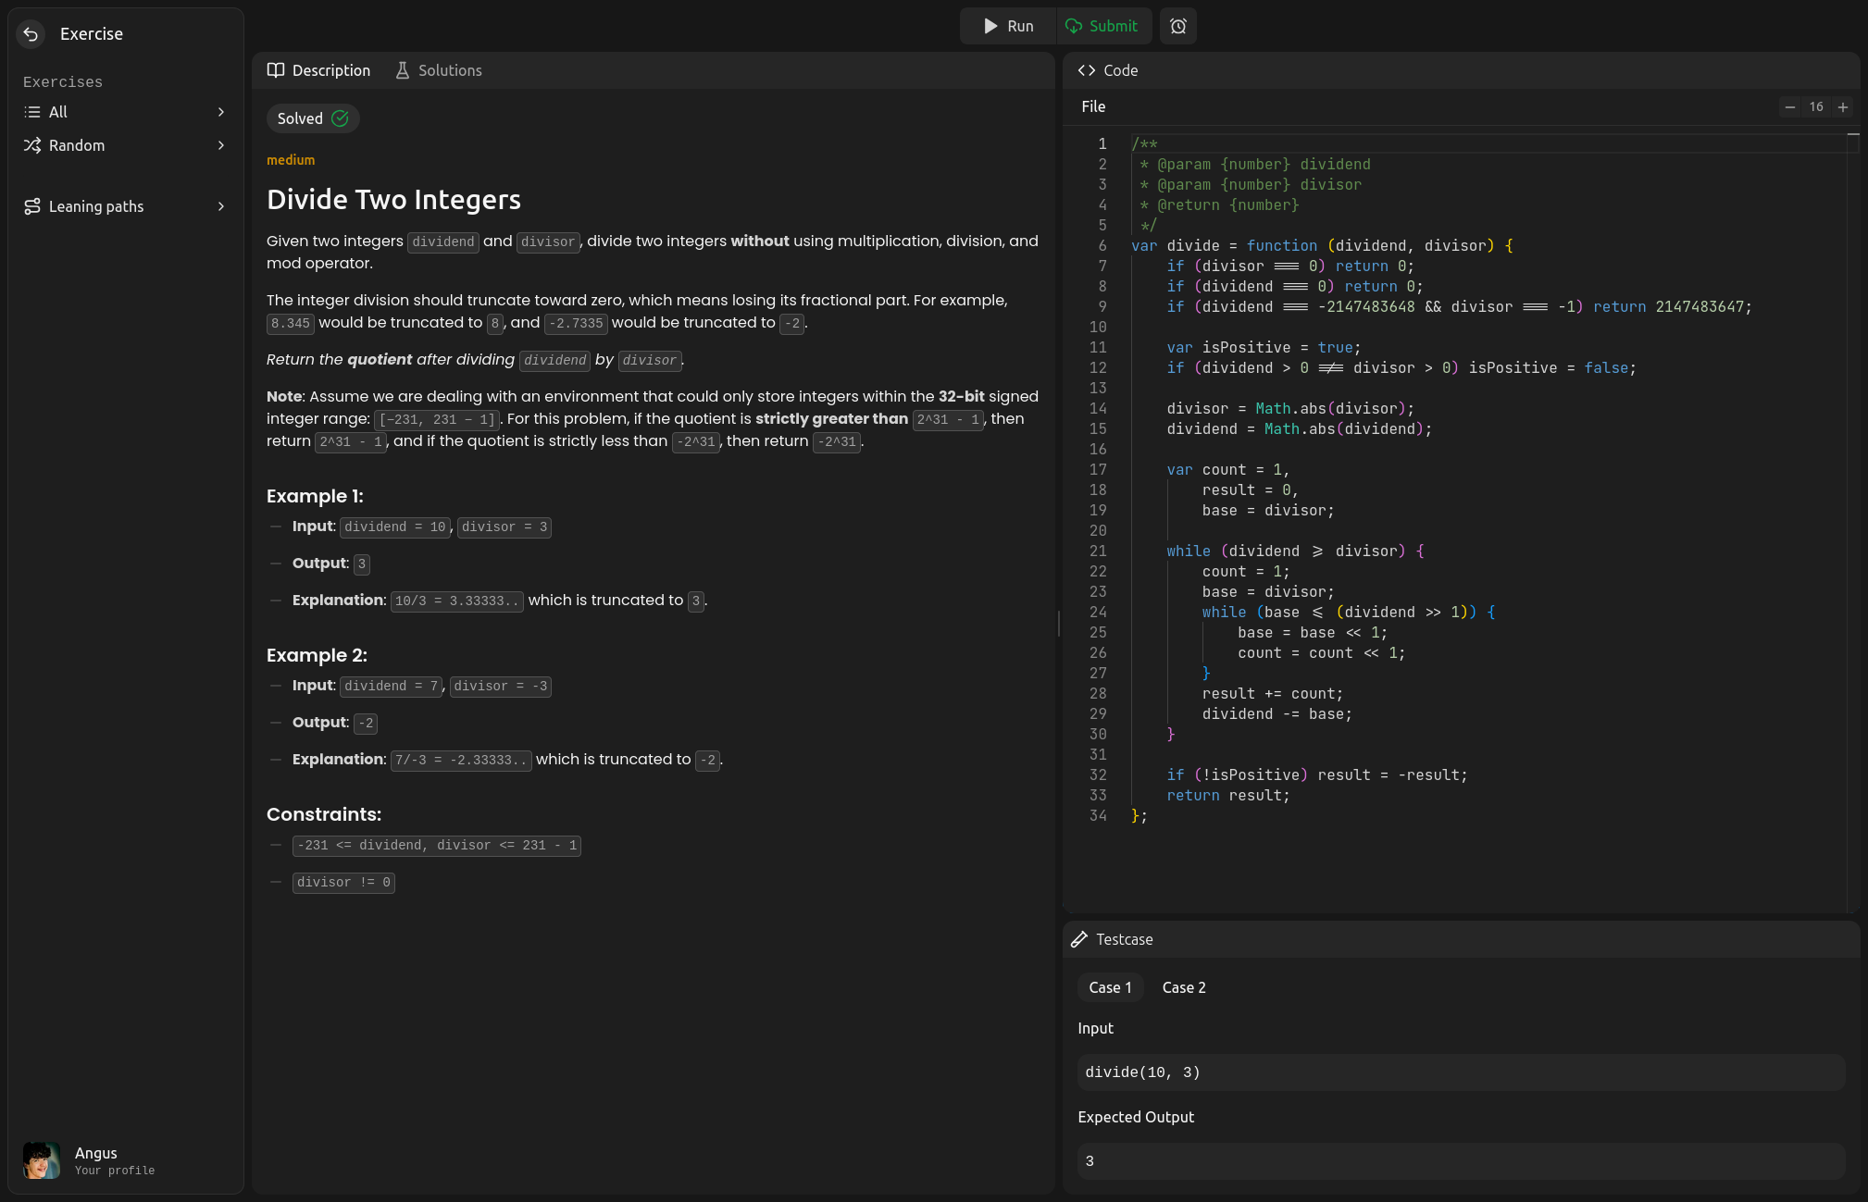This screenshot has width=1868, height=1202.
Task: Click the medium difficulty label
Action: (x=291, y=160)
